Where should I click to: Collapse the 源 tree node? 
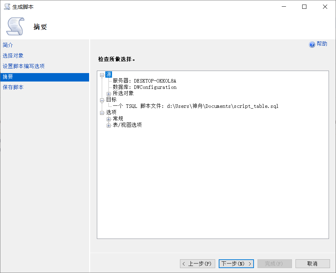102,75
